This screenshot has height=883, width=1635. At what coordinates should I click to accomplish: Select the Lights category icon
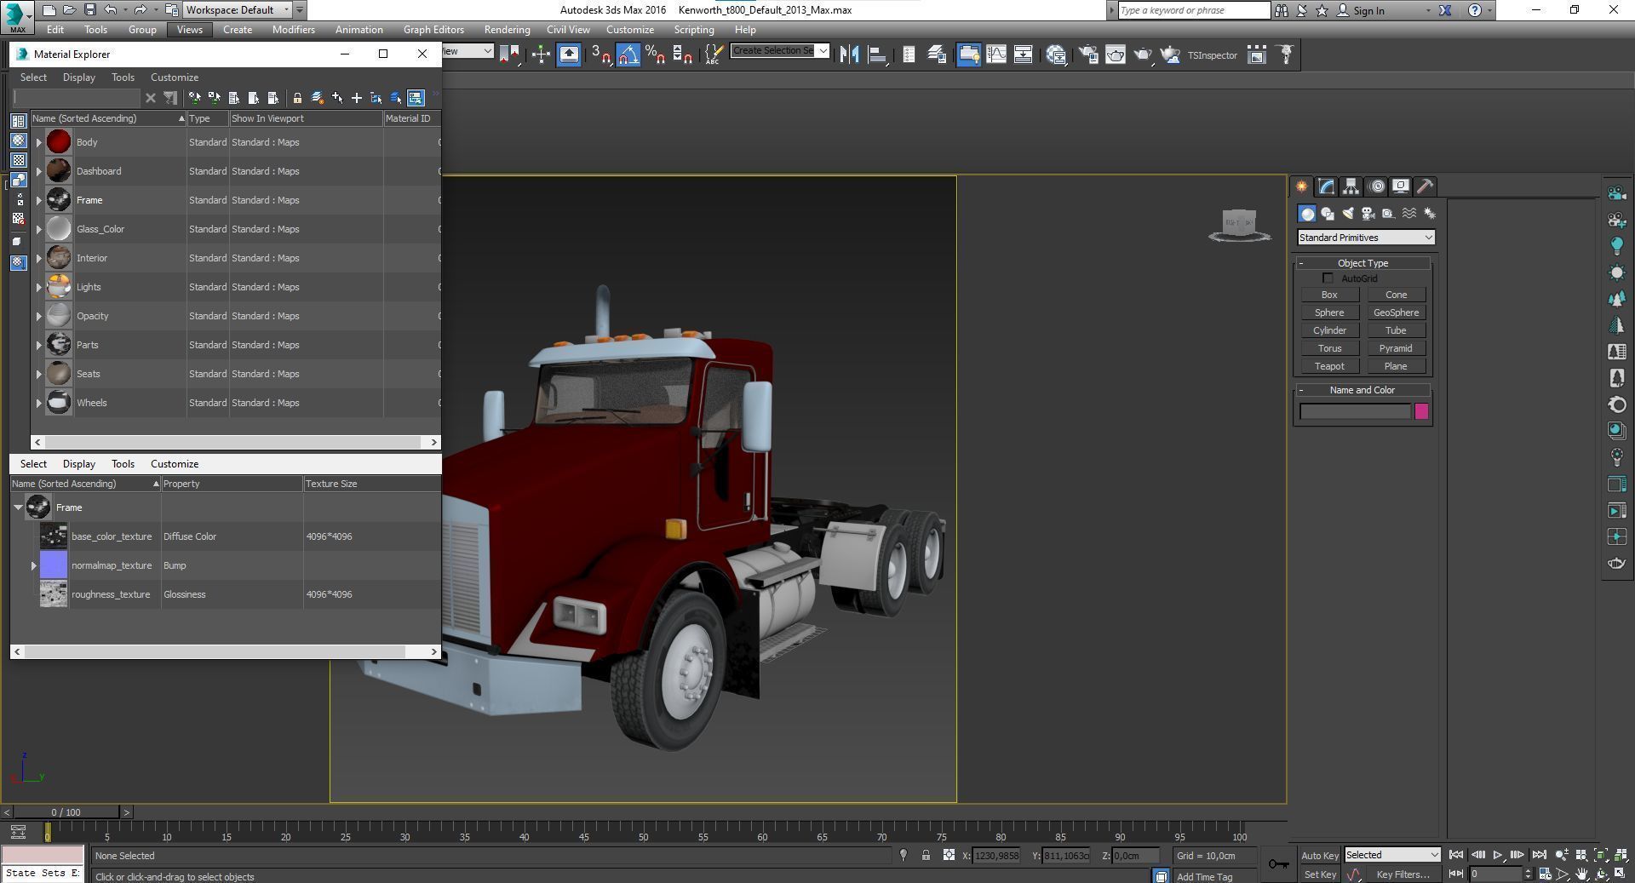pos(1348,214)
